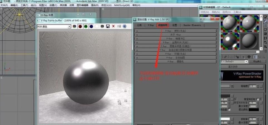The image size is (268, 125).
Task: Open the 间接照明 tab in render settings
Action: (163, 25)
